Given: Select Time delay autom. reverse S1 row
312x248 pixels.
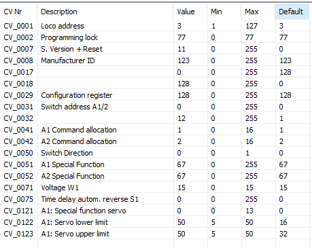Looking at the screenshot, I should (x=155, y=199).
